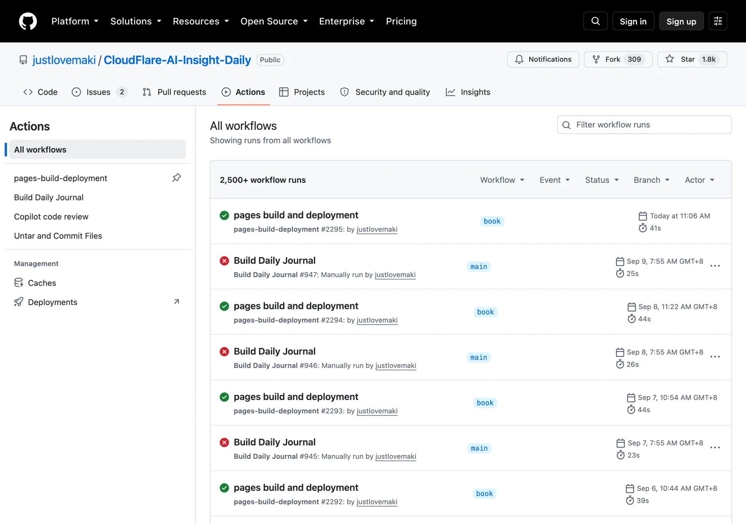Viewport: 746px width, 524px height.
Task: Click the Notifications button
Action: click(x=543, y=59)
